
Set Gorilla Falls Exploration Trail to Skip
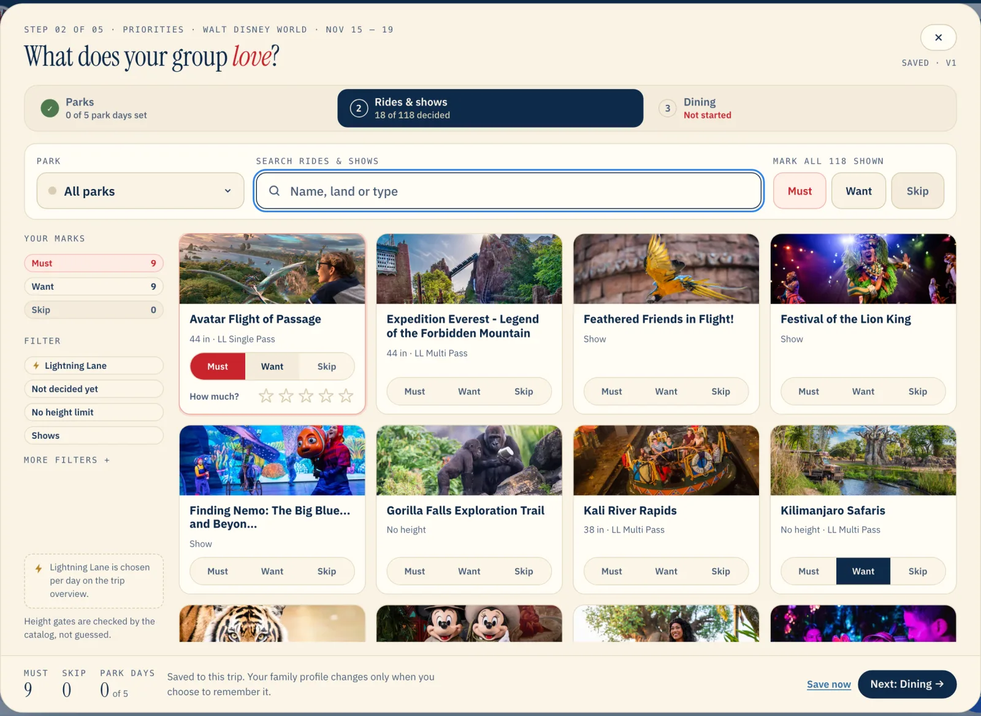point(524,571)
